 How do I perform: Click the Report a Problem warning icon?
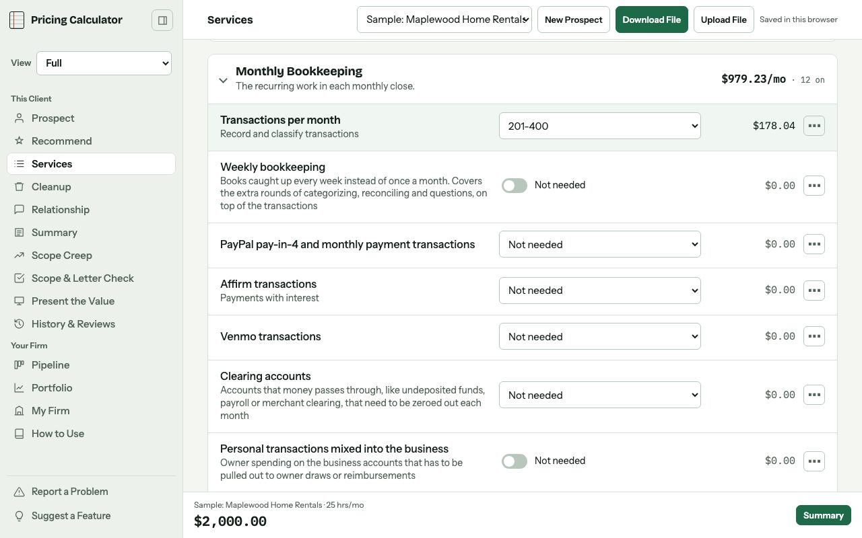click(x=20, y=492)
